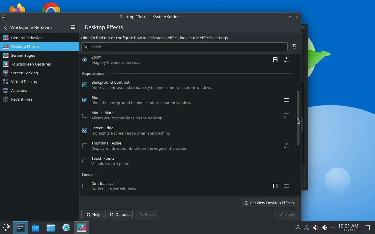Open configure settings for Zoom effect

[287, 60]
